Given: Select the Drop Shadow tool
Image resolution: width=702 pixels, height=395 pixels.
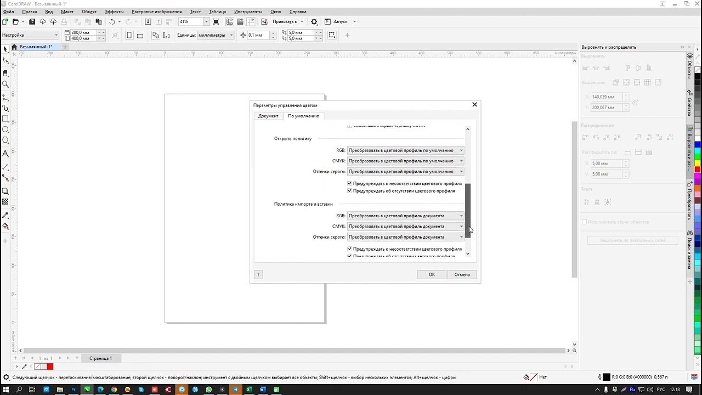Looking at the screenshot, I should pyautogui.click(x=5, y=191).
